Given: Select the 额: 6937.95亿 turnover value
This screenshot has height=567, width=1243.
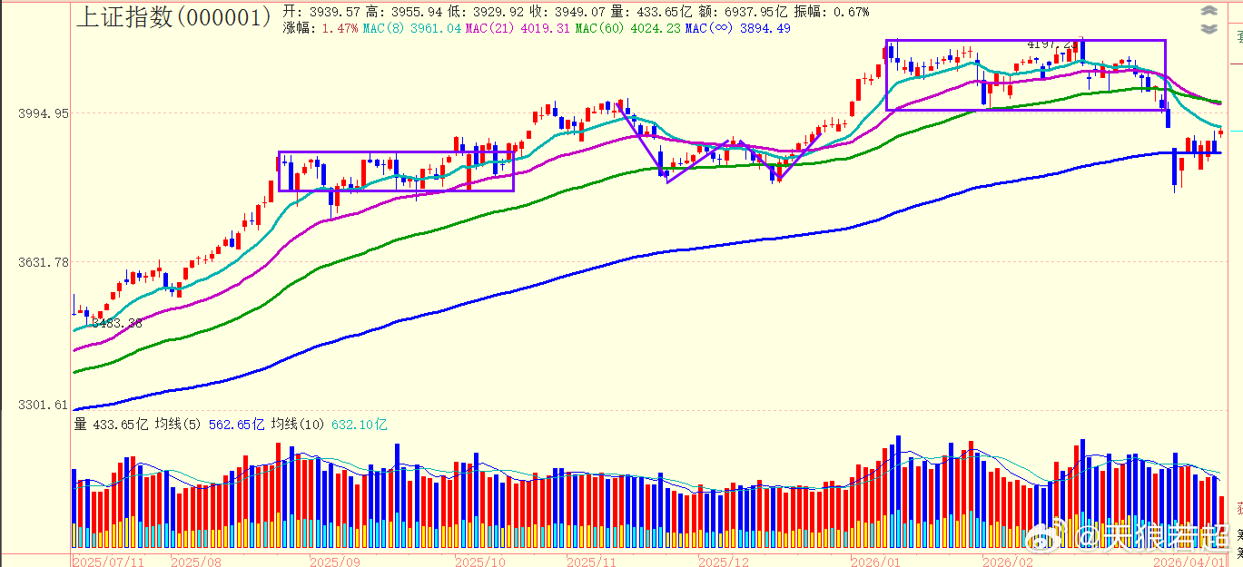Looking at the screenshot, I should click(x=745, y=12).
